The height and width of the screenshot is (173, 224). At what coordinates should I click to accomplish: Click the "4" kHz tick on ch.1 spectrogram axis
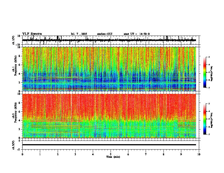click(x=20, y=74)
